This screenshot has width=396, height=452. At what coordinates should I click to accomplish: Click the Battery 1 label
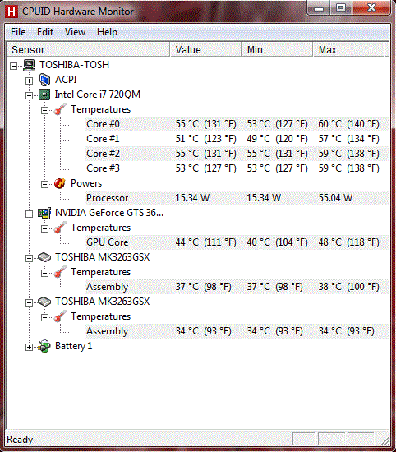(74, 346)
